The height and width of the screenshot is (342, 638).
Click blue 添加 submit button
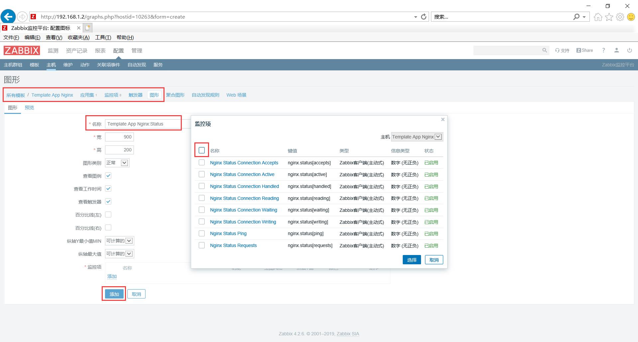pos(114,294)
